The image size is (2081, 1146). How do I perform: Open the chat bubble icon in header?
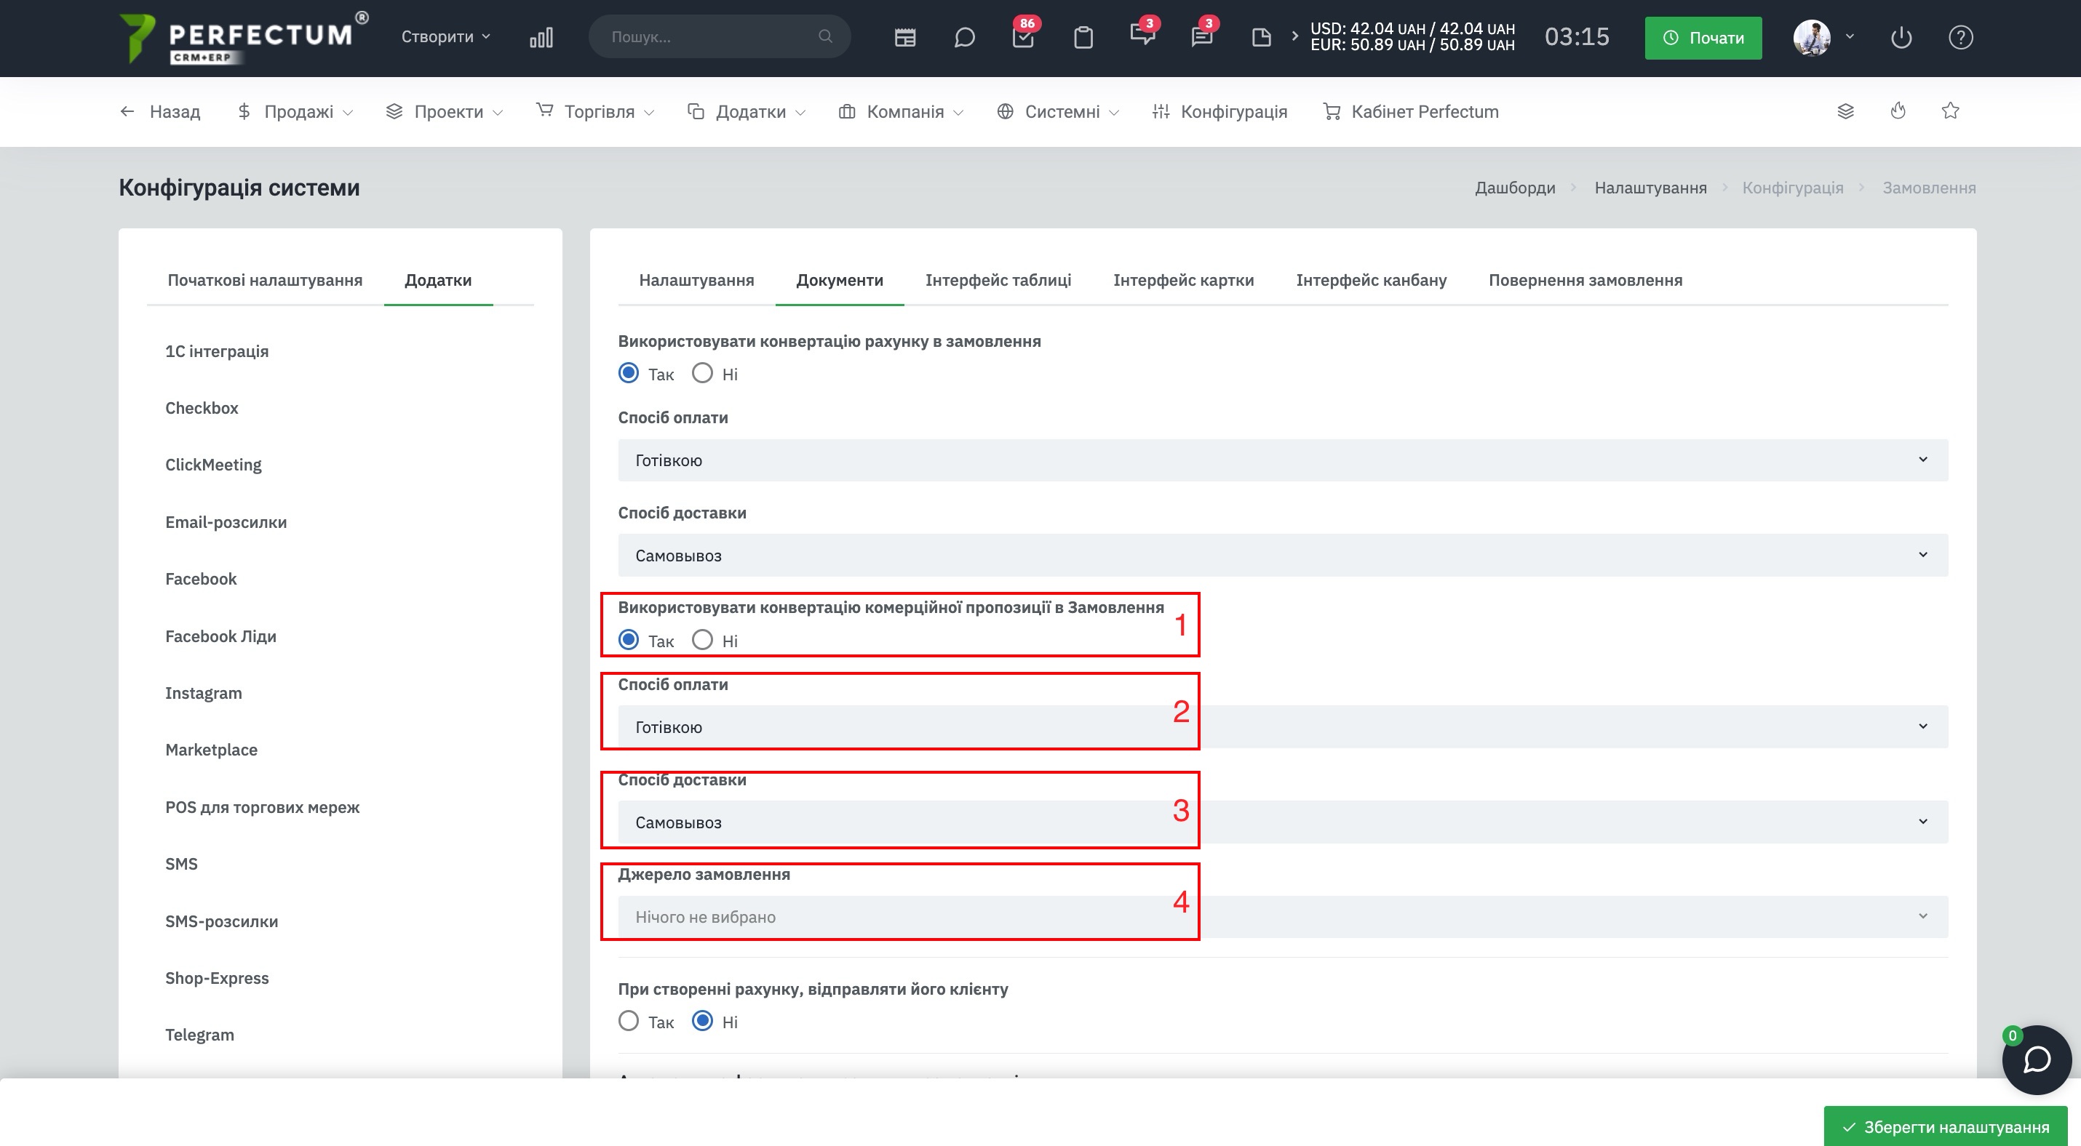pyautogui.click(x=964, y=37)
